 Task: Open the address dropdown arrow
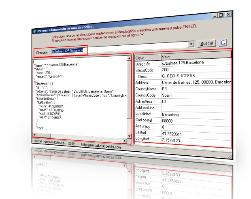pyautogui.click(x=191, y=44)
